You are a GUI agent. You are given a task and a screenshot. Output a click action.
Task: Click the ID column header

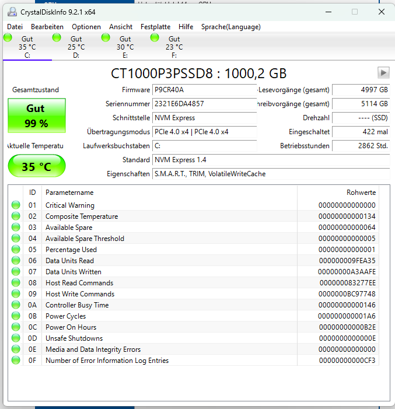coord(32,193)
